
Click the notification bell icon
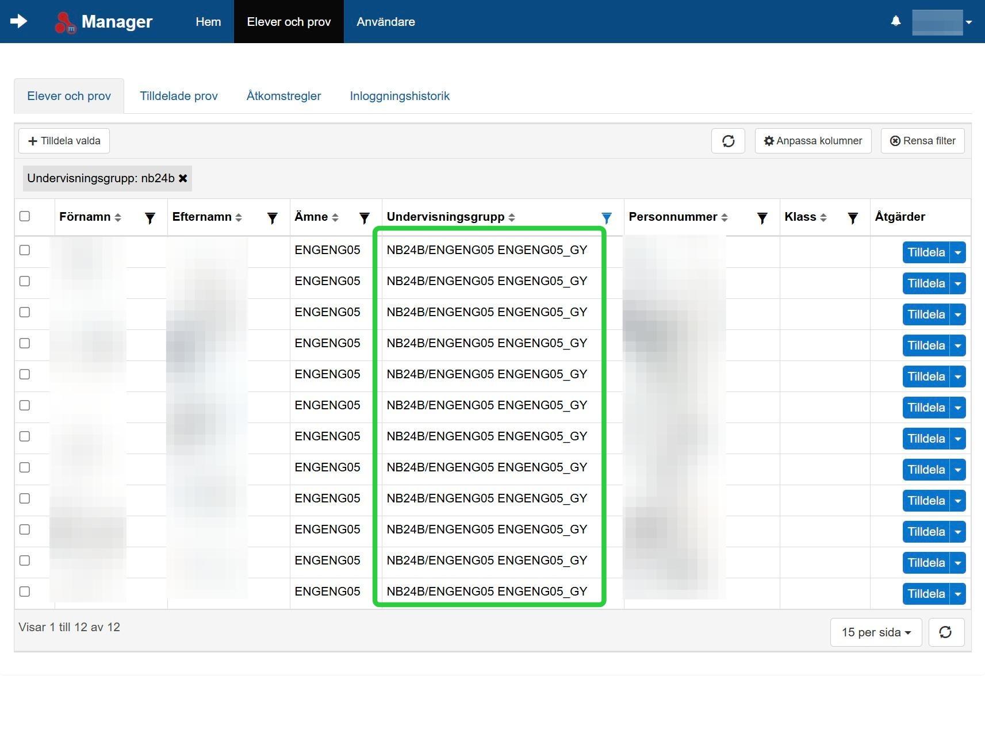click(895, 21)
